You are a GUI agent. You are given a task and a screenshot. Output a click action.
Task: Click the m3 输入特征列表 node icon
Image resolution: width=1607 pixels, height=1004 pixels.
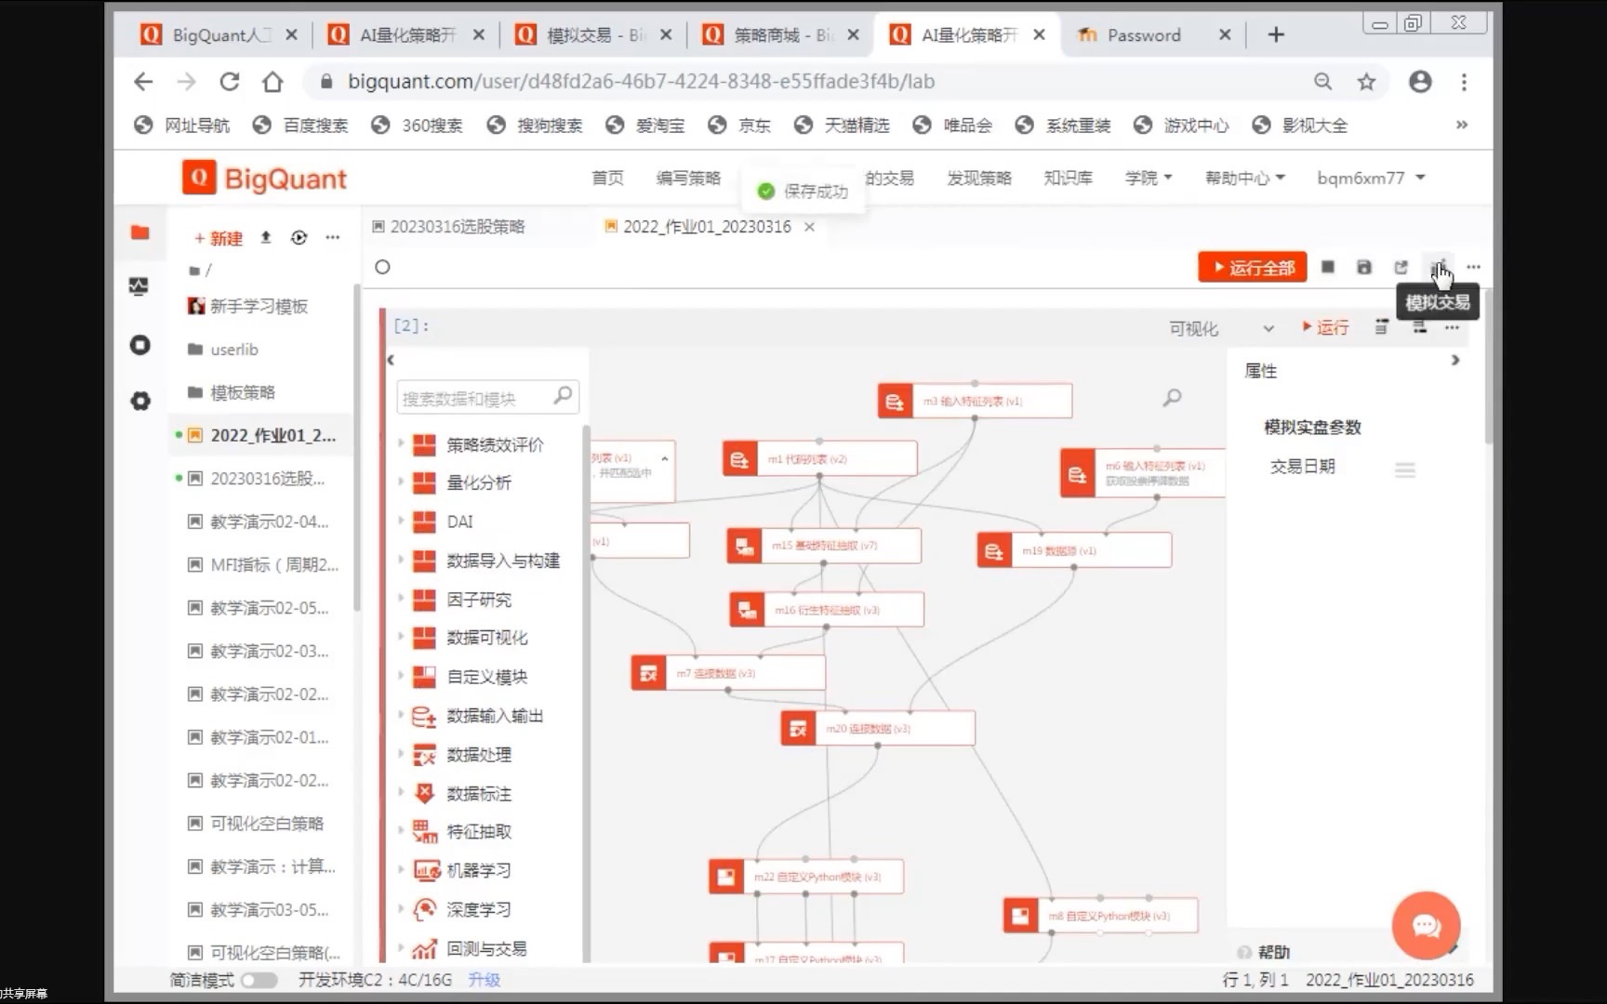click(895, 402)
